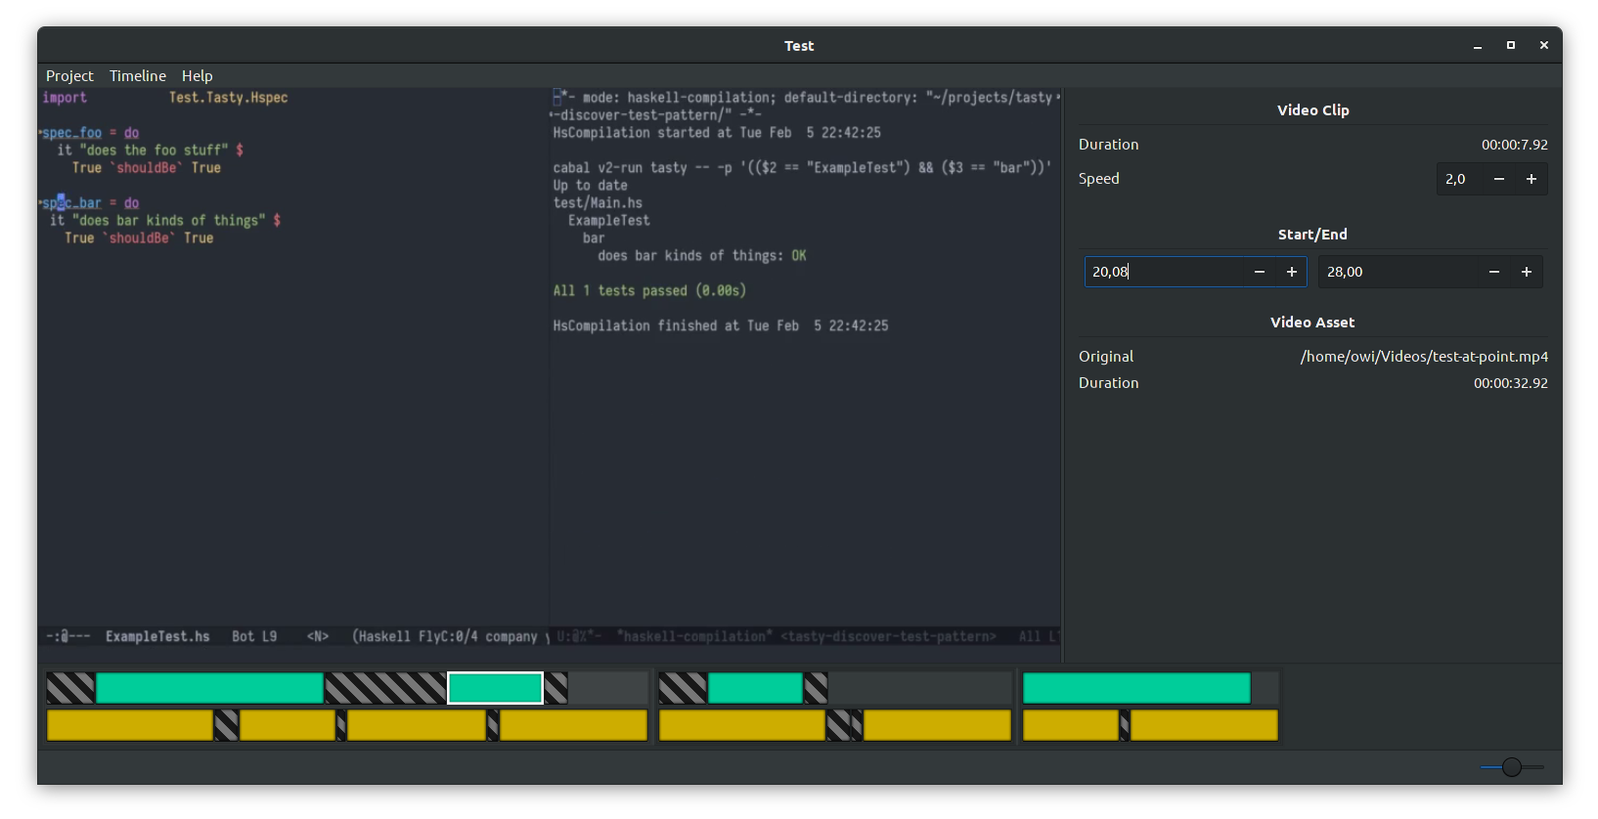
Task: Decrease the Speed value with minus button
Action: coord(1498,179)
